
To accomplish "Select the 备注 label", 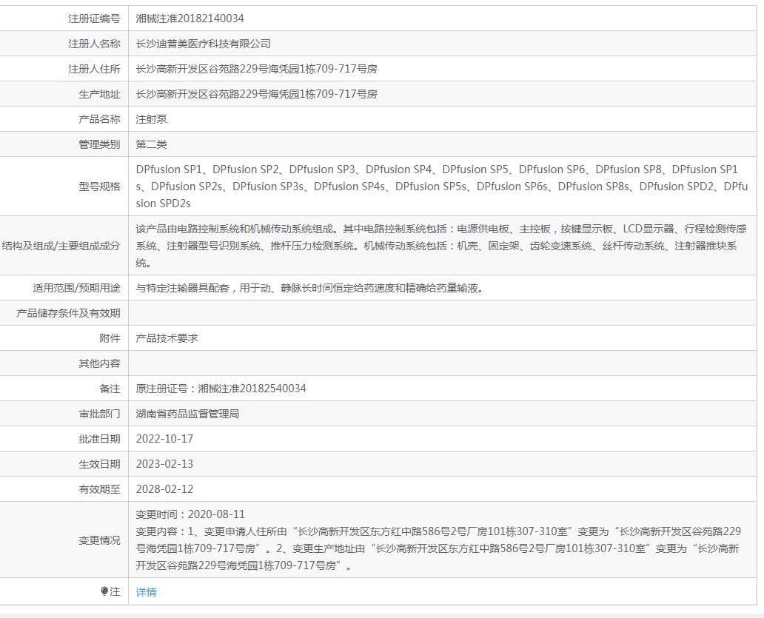I will point(110,389).
